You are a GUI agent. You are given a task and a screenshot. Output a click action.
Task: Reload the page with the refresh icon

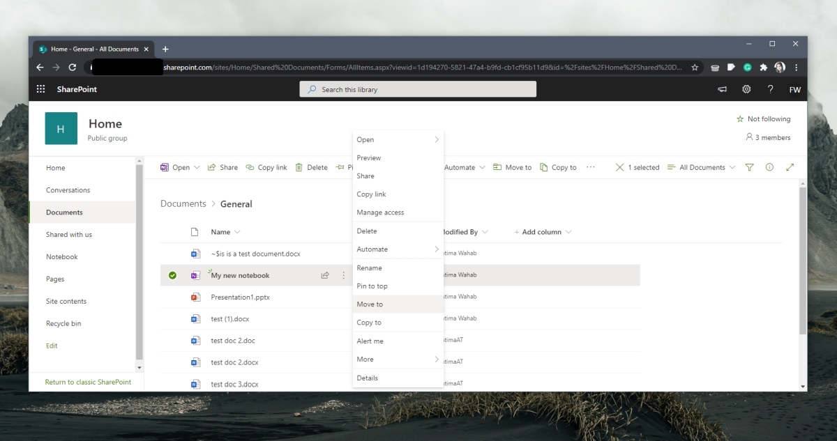pyautogui.click(x=73, y=68)
